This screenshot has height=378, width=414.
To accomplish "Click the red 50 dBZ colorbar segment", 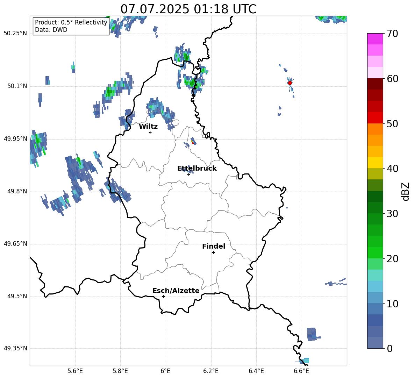I will coord(375,118).
